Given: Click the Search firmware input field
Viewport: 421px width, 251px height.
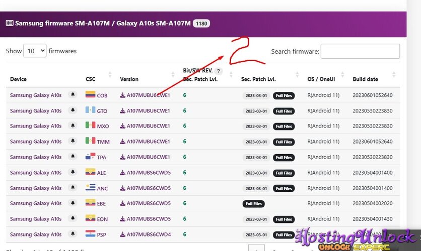Looking at the screenshot, I should pos(361,51).
